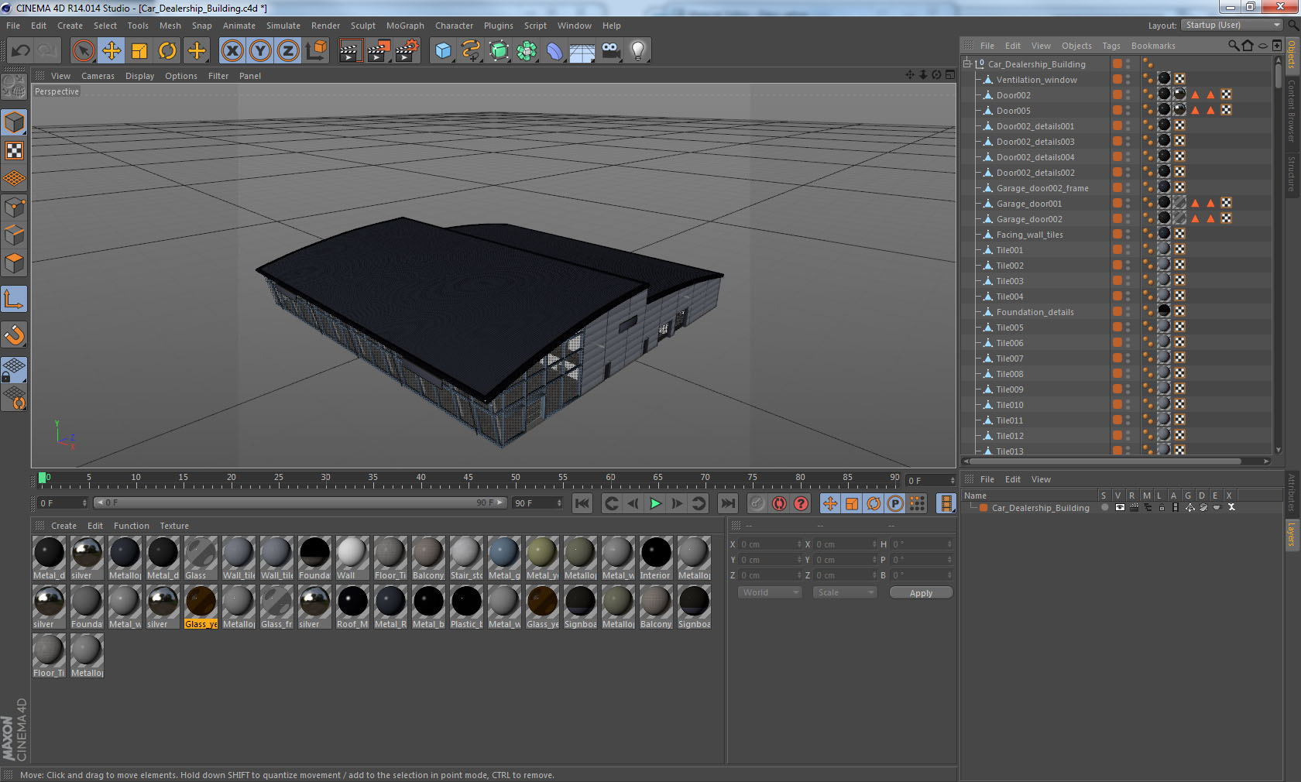Add a Floor environment object
This screenshot has height=782, width=1301.
[x=582, y=51]
